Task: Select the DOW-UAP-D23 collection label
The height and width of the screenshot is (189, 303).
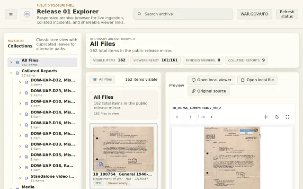Action: tap(53, 91)
